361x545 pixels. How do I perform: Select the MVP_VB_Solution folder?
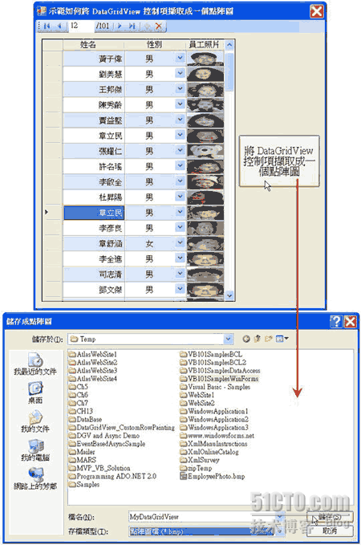coord(99,468)
